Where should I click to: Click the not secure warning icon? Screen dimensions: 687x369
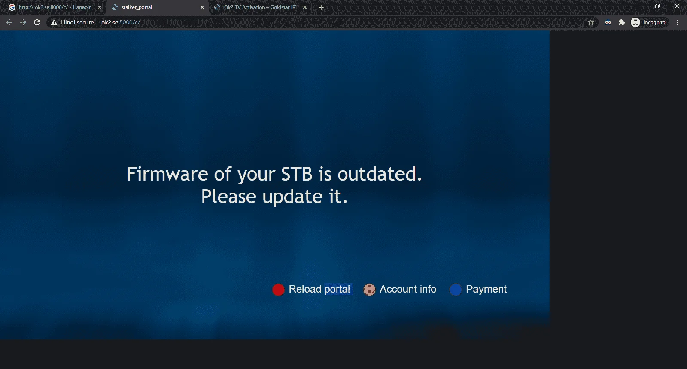coord(54,22)
